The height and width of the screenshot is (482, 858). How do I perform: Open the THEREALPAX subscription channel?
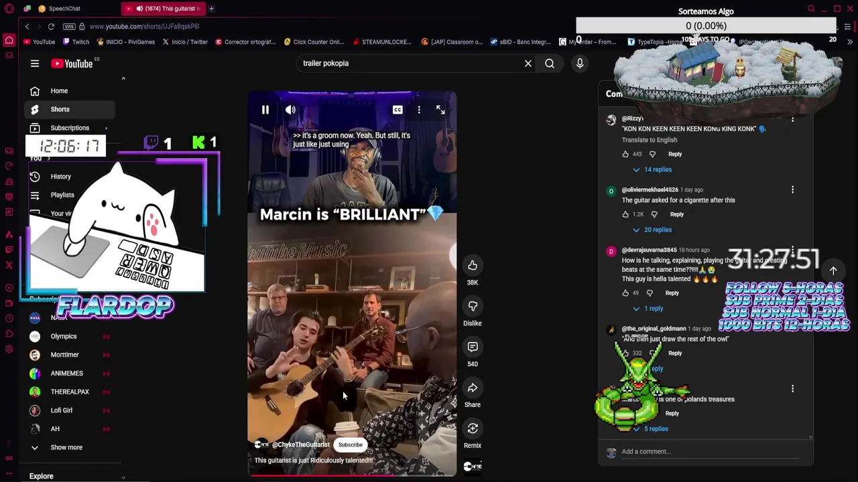click(70, 392)
